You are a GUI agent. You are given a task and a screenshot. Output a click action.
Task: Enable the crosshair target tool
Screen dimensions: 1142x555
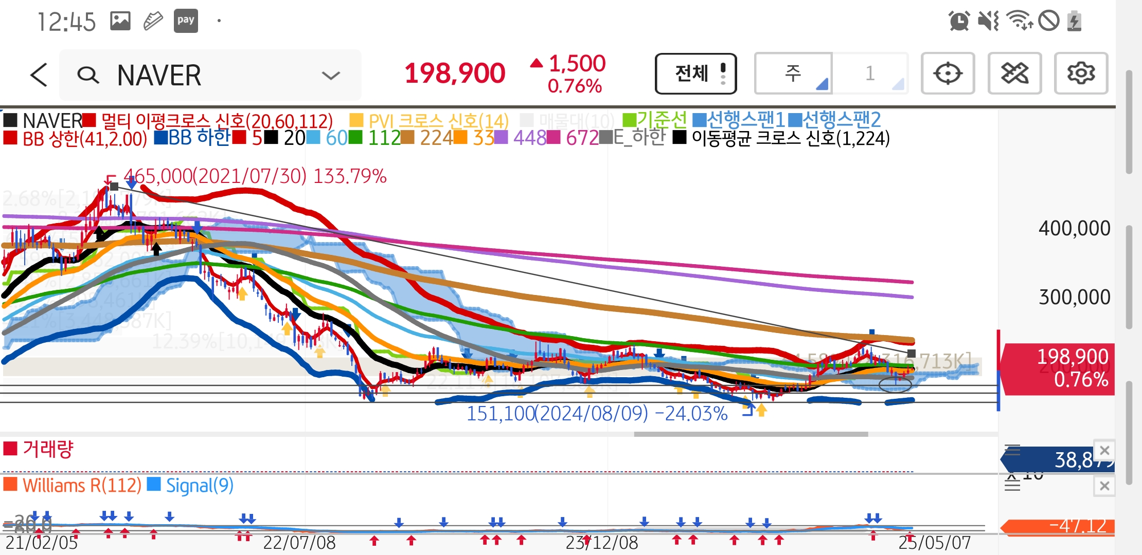[x=948, y=73]
